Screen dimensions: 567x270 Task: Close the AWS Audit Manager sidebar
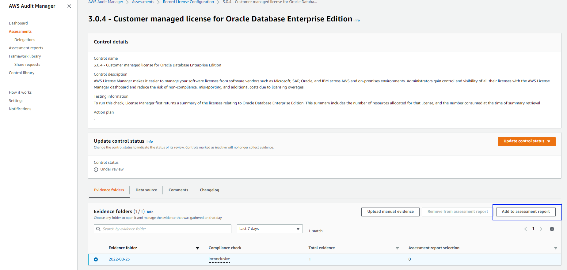(69, 6)
